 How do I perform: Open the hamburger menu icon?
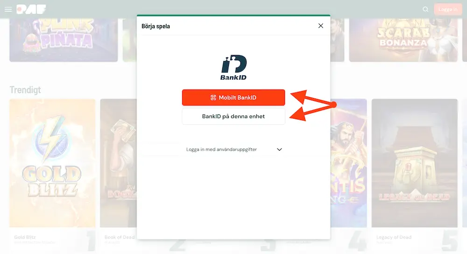tap(8, 9)
